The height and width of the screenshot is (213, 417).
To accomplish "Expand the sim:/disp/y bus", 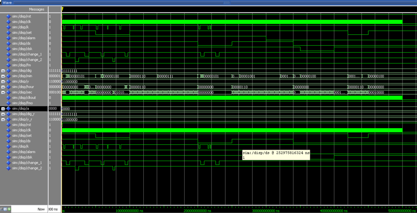I will 3,81.
